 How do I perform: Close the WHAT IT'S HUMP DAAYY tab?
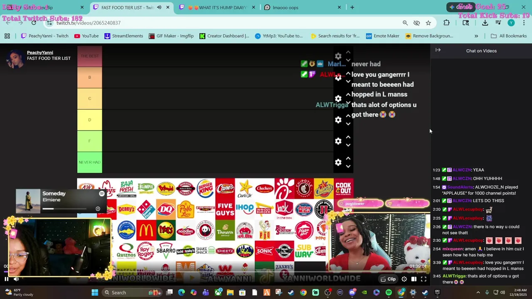coord(254,7)
